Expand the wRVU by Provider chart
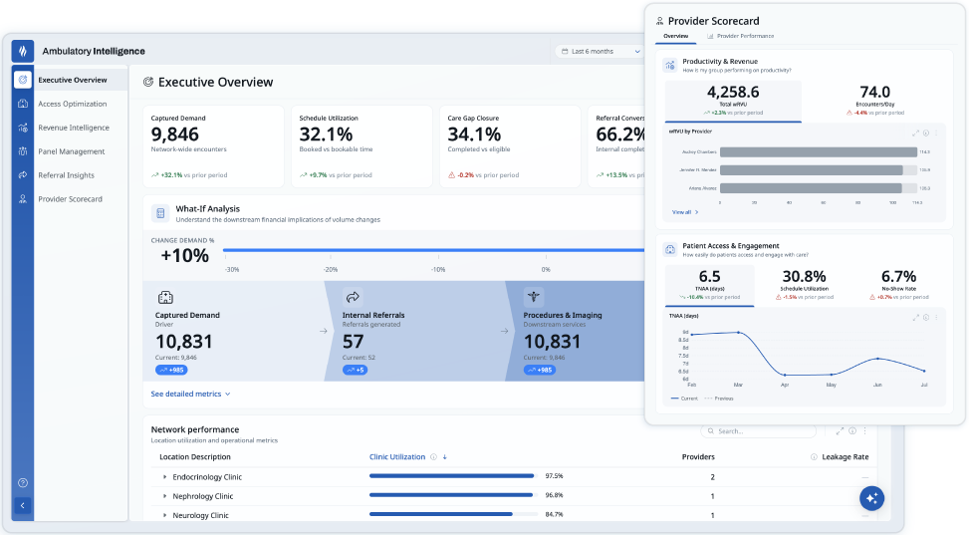This screenshot has height=535, width=969. coord(916,133)
